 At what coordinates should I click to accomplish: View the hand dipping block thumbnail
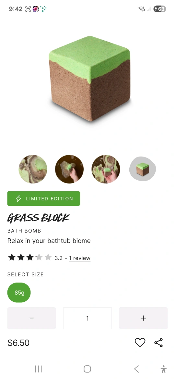click(x=69, y=169)
